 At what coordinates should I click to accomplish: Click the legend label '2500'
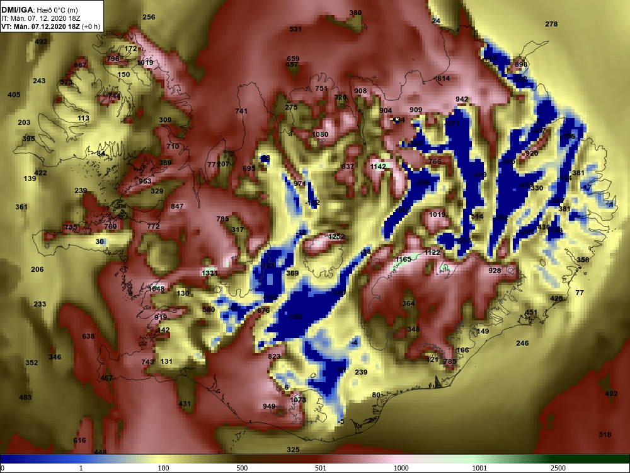click(x=558, y=468)
